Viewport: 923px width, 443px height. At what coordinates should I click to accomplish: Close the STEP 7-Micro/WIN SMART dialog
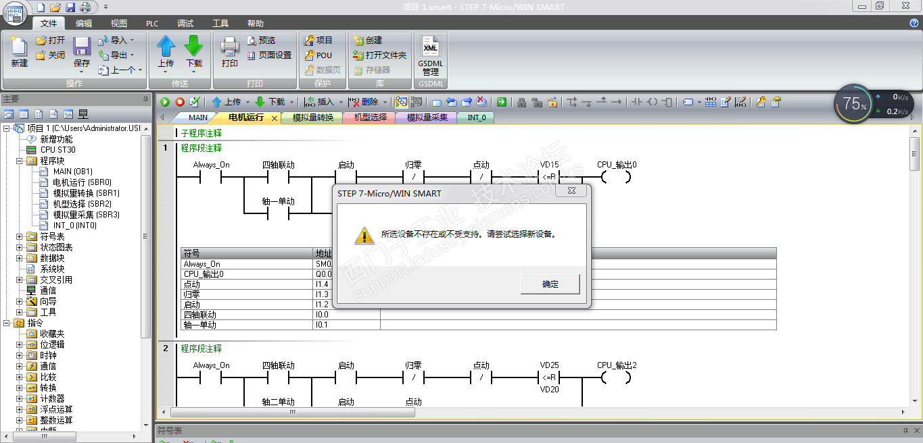click(x=571, y=191)
